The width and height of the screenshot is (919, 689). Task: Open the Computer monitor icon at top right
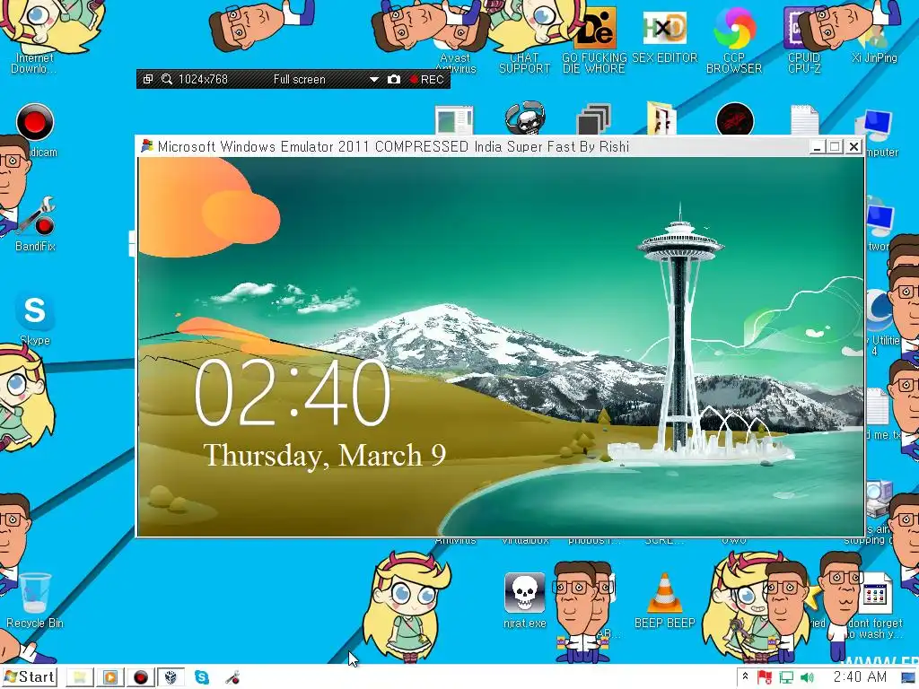click(876, 125)
